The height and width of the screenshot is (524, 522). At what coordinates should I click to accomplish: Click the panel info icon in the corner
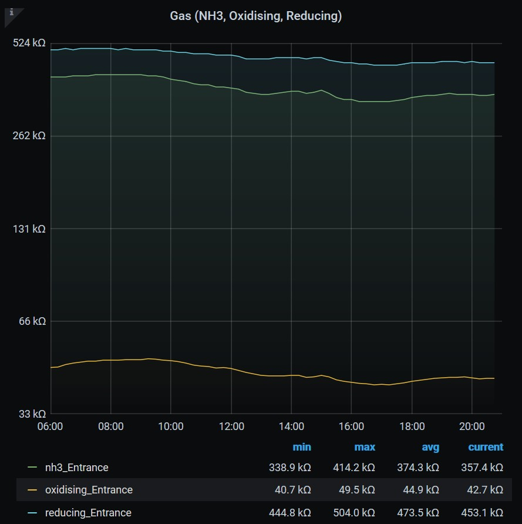pyautogui.click(x=11, y=12)
